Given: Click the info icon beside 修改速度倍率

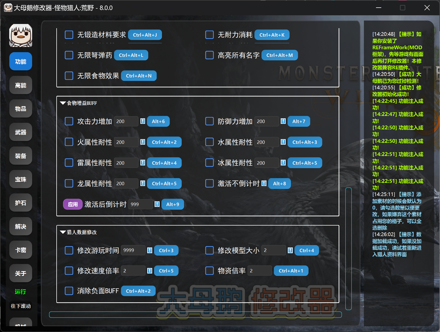Looking at the screenshot, I should (150, 271).
